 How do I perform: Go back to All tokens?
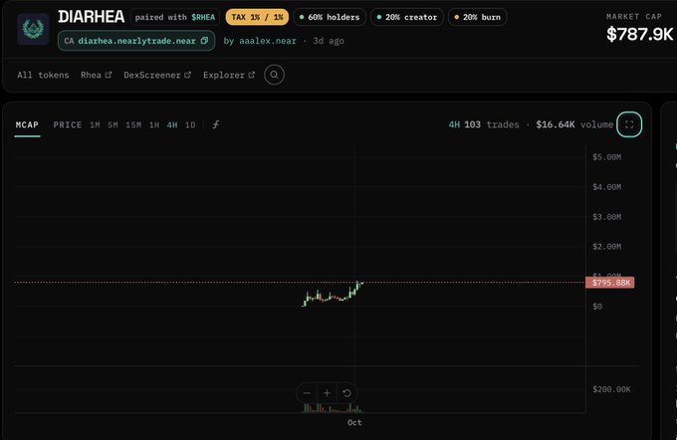(43, 75)
